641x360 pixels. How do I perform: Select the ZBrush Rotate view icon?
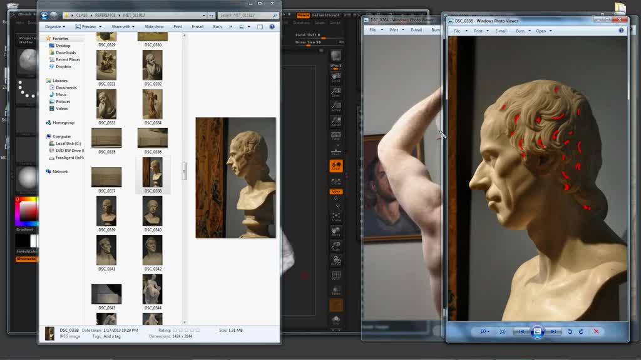click(x=336, y=261)
